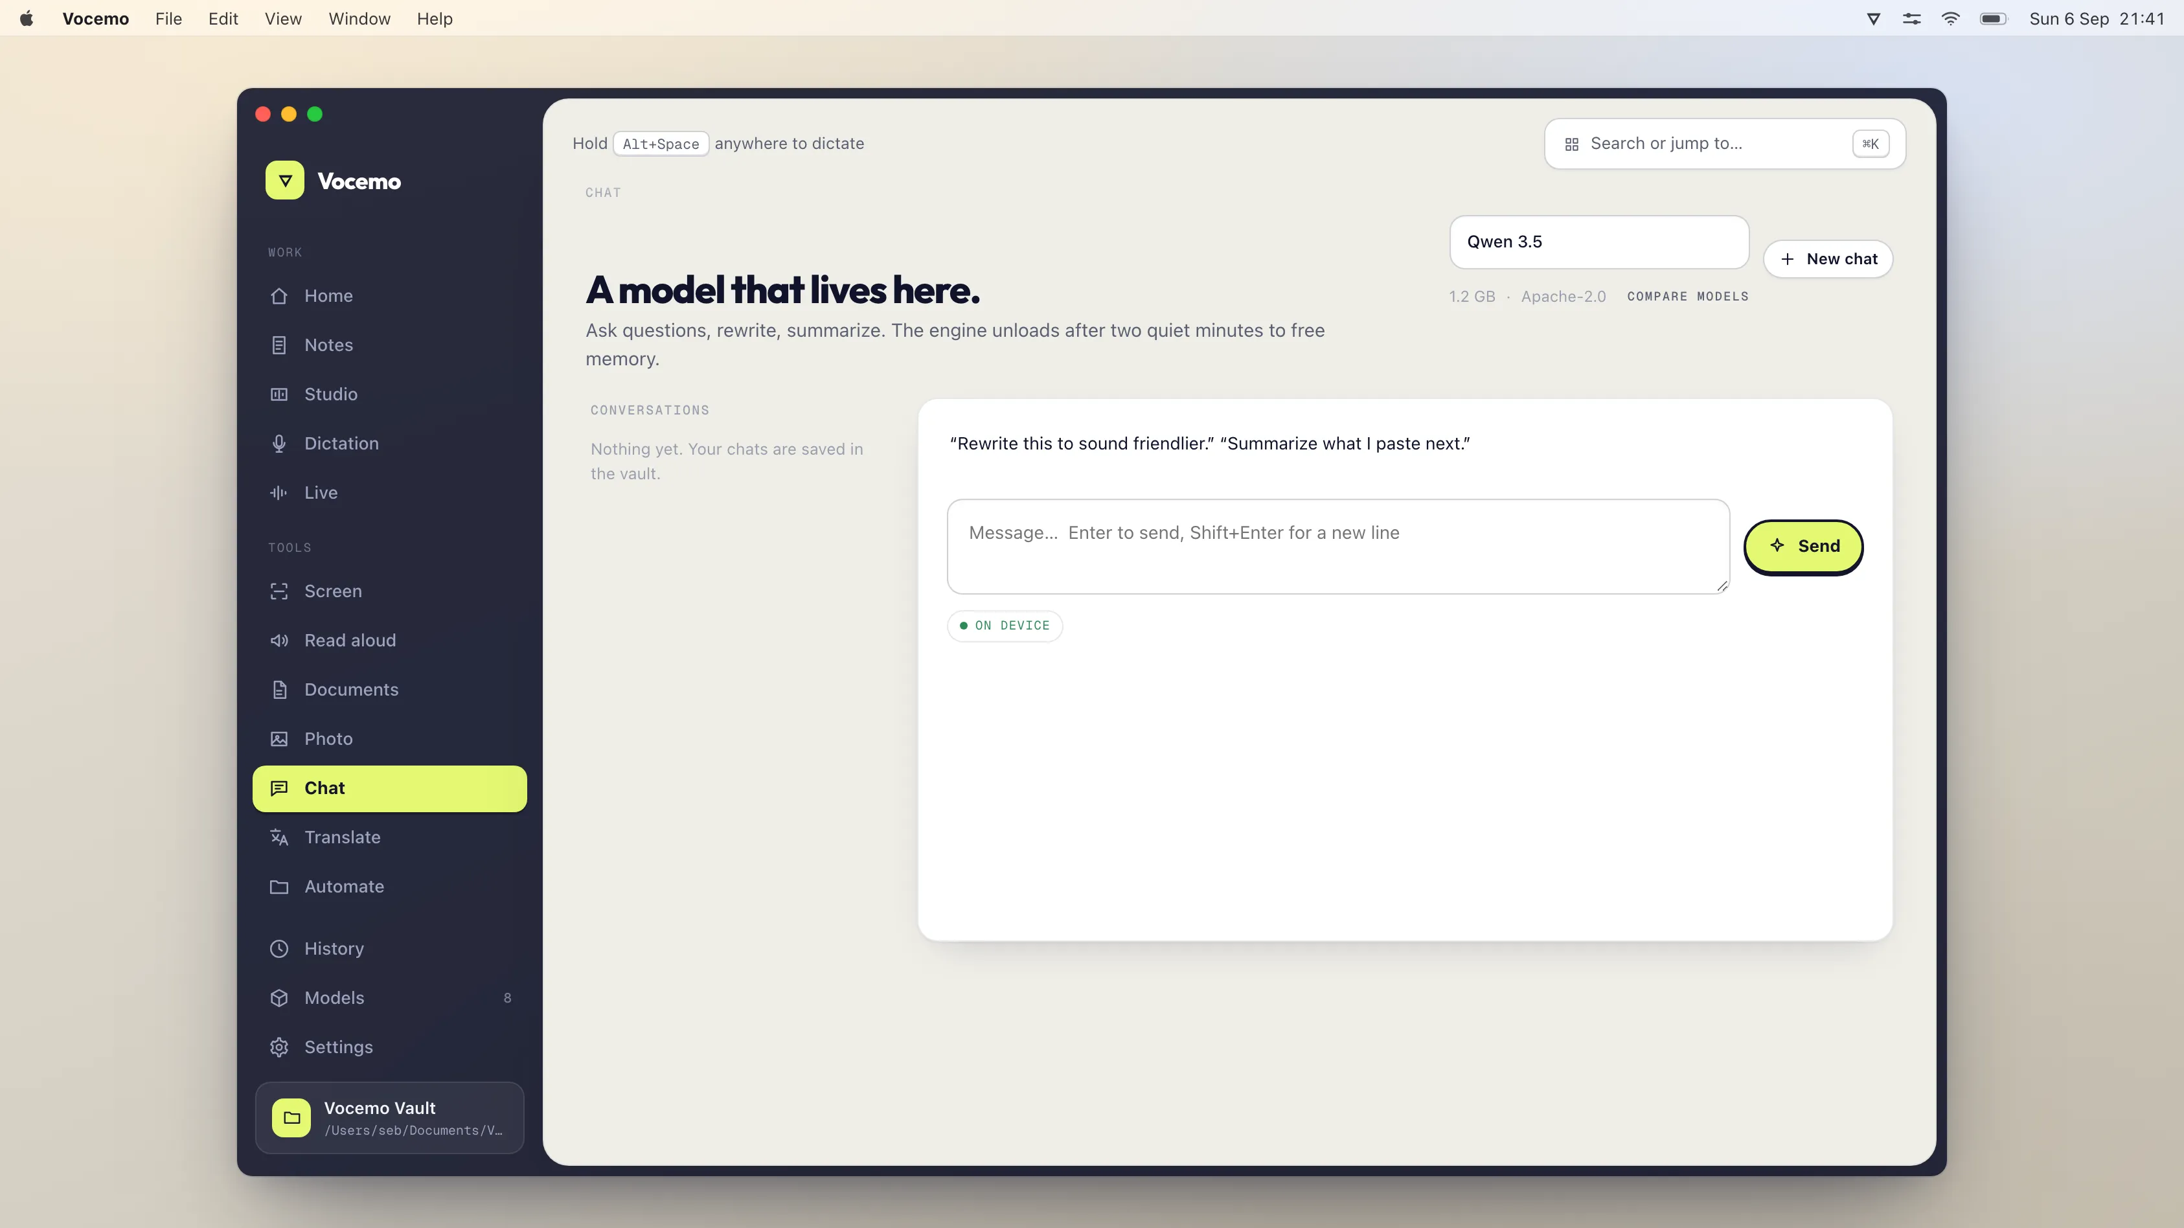Image resolution: width=2184 pixels, height=1228 pixels.
Task: Click the "A model that lives here." heading
Action: [x=782, y=290]
